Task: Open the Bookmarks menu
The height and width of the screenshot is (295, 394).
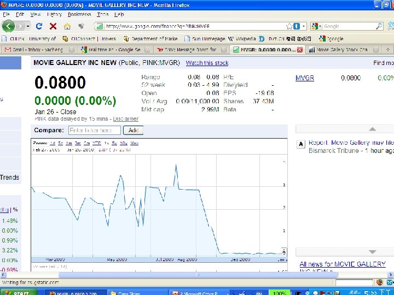Action: coord(79,14)
